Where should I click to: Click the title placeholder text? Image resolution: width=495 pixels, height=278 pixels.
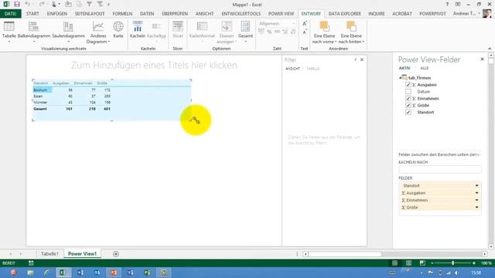154,65
